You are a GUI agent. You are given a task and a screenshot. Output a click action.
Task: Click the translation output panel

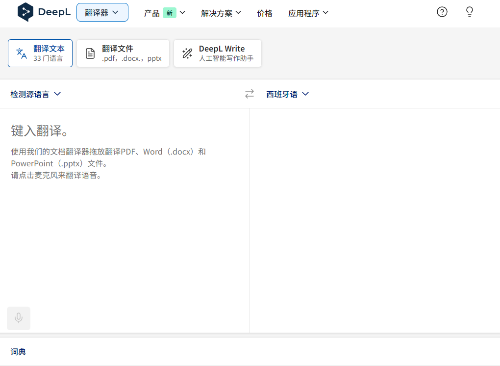pos(375,220)
